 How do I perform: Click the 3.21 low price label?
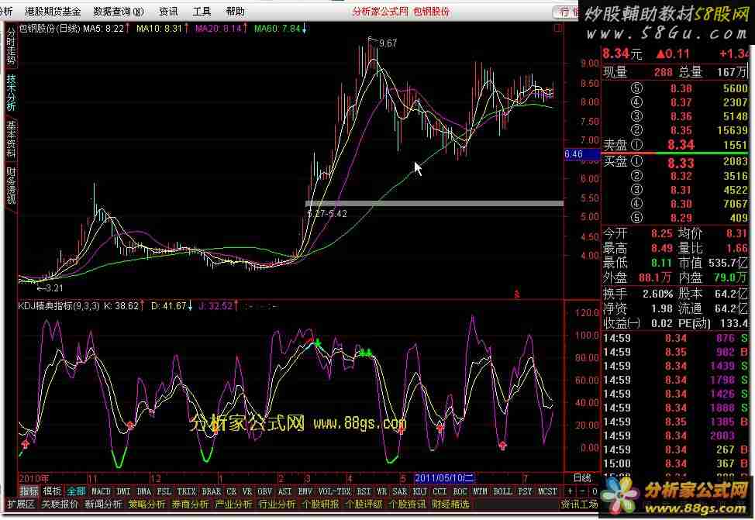(x=54, y=288)
